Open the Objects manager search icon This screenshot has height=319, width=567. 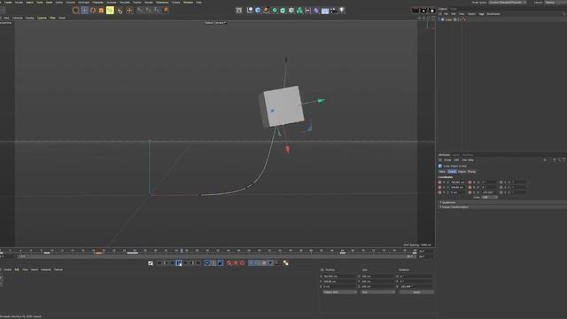563,14
